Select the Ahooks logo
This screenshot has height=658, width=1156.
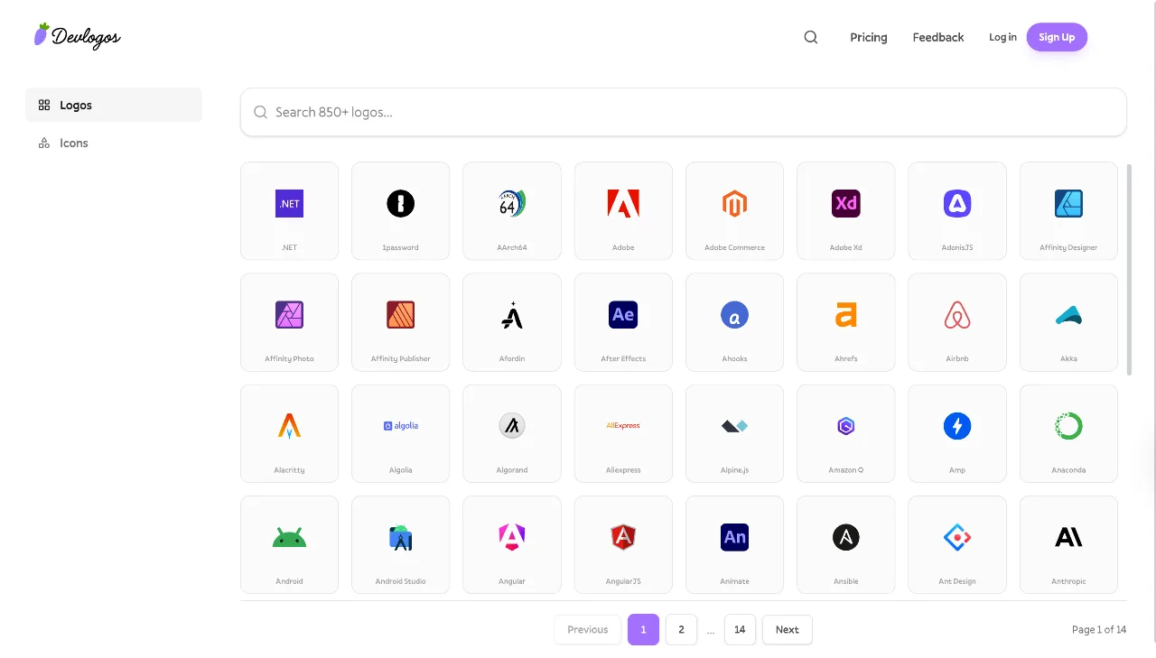pyautogui.click(x=734, y=322)
